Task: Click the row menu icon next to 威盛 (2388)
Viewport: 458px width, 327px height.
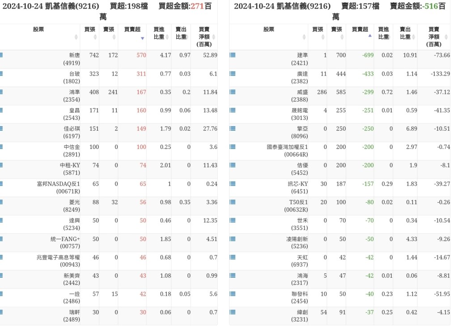Action: pos(233,92)
